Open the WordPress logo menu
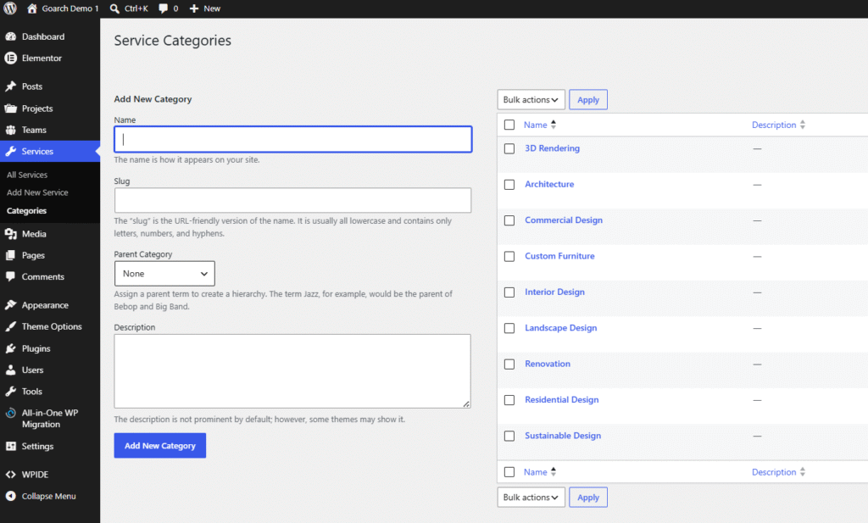Image resolution: width=868 pixels, height=523 pixels. pos(10,8)
